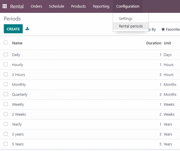
Task: Click Weeks unit in Weekly row
Action: click(x=169, y=104)
